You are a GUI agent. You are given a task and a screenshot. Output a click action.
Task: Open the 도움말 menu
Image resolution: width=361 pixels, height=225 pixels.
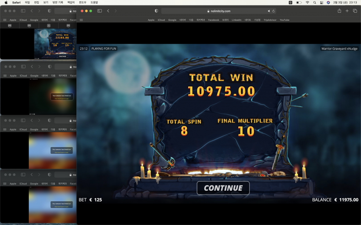point(94,2)
